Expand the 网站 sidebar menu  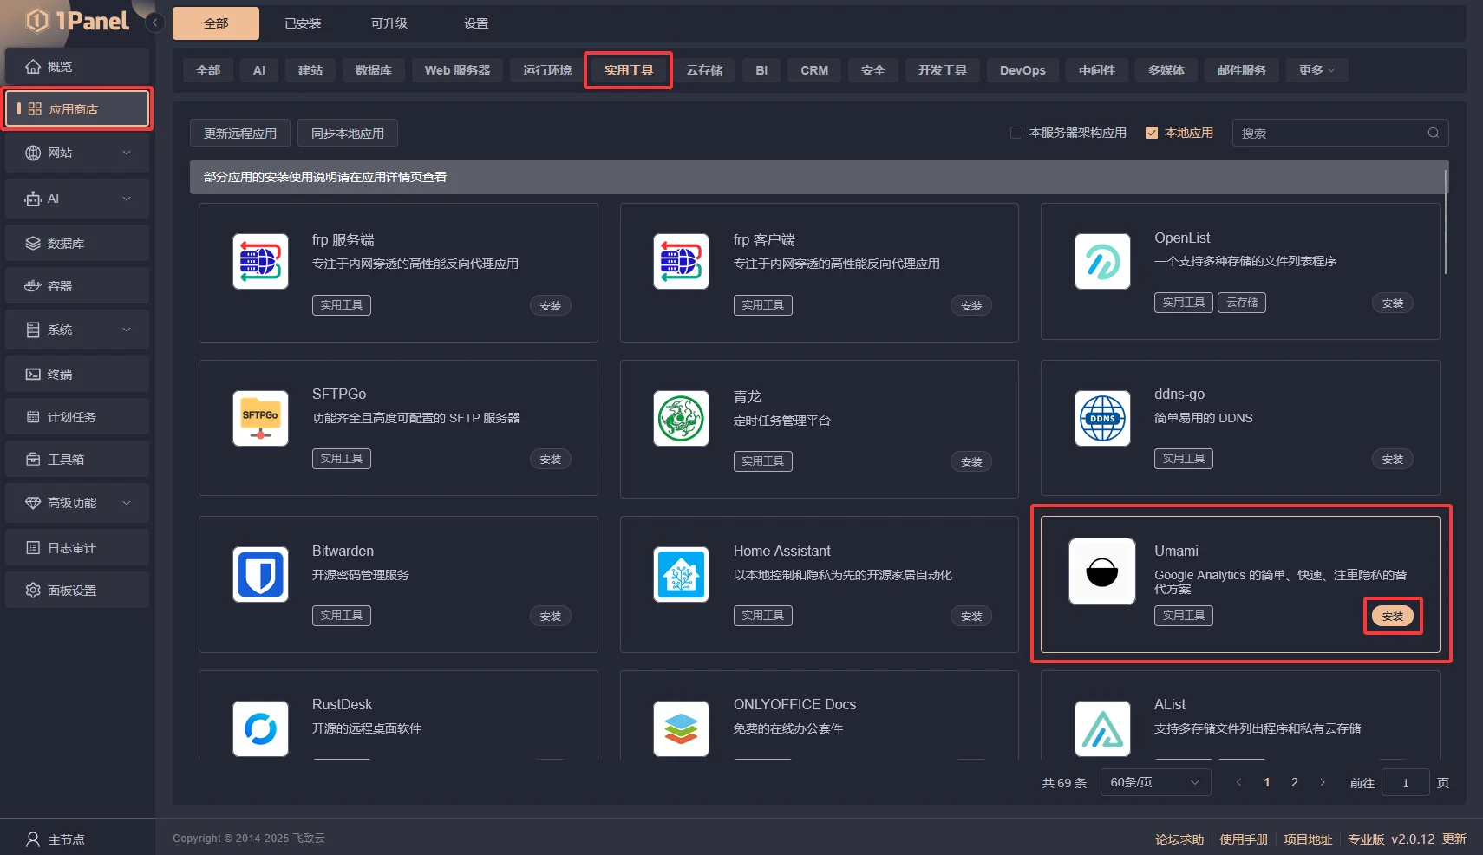(77, 153)
